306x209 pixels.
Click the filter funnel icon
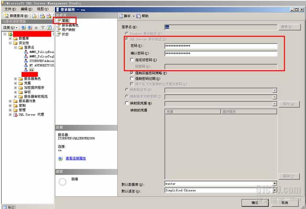[x=43, y=28]
